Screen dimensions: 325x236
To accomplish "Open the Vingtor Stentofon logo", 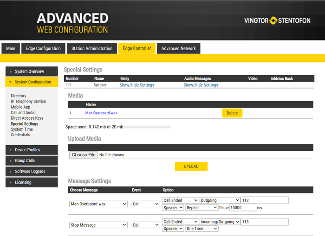I will pyautogui.click(x=278, y=20).
